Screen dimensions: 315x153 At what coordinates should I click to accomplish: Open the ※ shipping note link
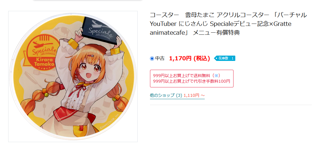click(x=216, y=76)
